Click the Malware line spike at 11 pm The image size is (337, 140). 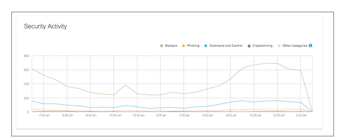pyautogui.click(x=126, y=85)
